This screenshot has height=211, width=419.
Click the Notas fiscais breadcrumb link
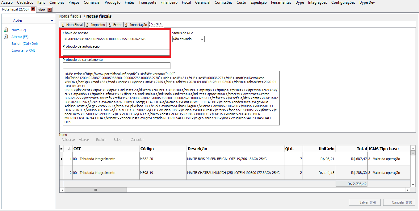click(x=70, y=16)
